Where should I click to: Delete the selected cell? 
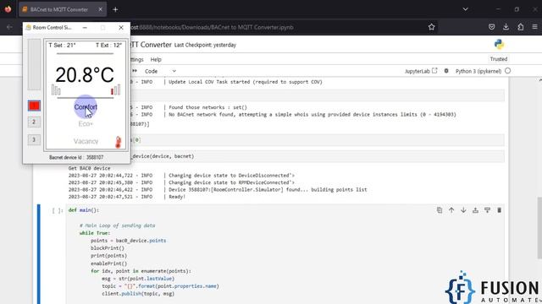499,210
